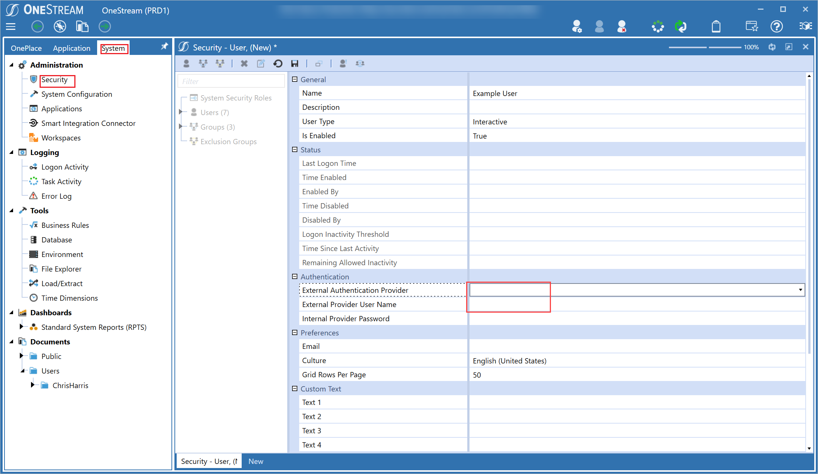This screenshot has height=474, width=818.
Task: Log off the user via red X person icon
Action: point(622,26)
